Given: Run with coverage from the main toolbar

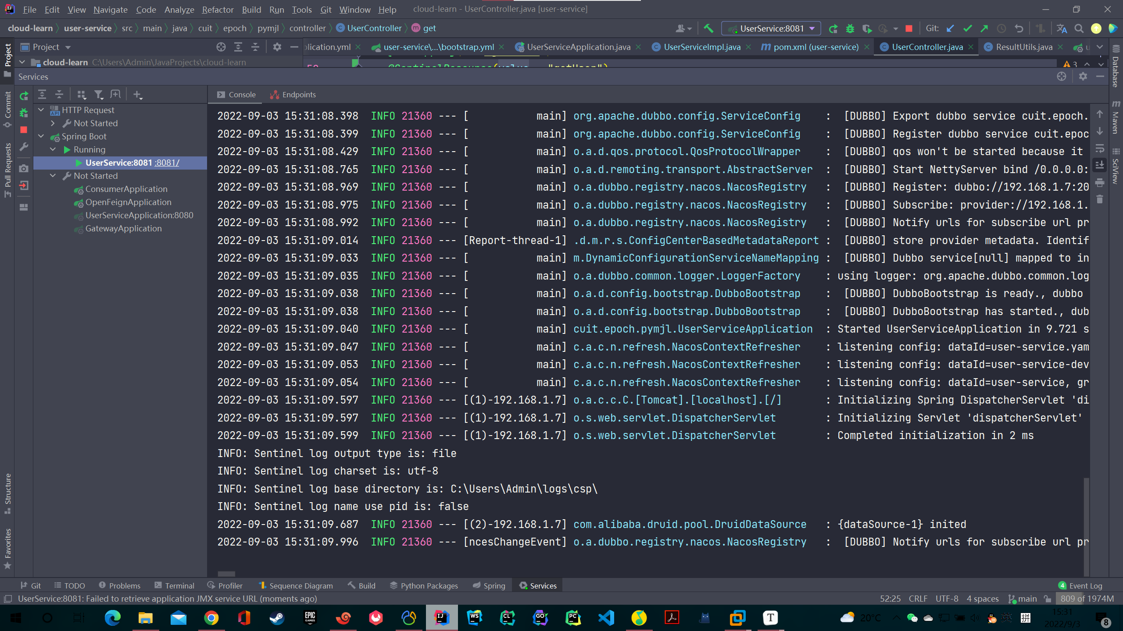Looking at the screenshot, I should coord(867,28).
